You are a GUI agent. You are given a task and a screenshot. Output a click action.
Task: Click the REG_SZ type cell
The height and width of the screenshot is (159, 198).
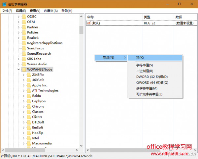tap(149, 23)
